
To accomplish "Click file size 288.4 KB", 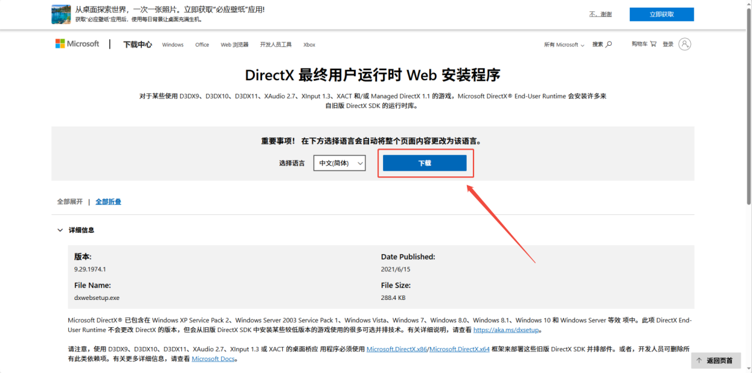I will (x=394, y=298).
